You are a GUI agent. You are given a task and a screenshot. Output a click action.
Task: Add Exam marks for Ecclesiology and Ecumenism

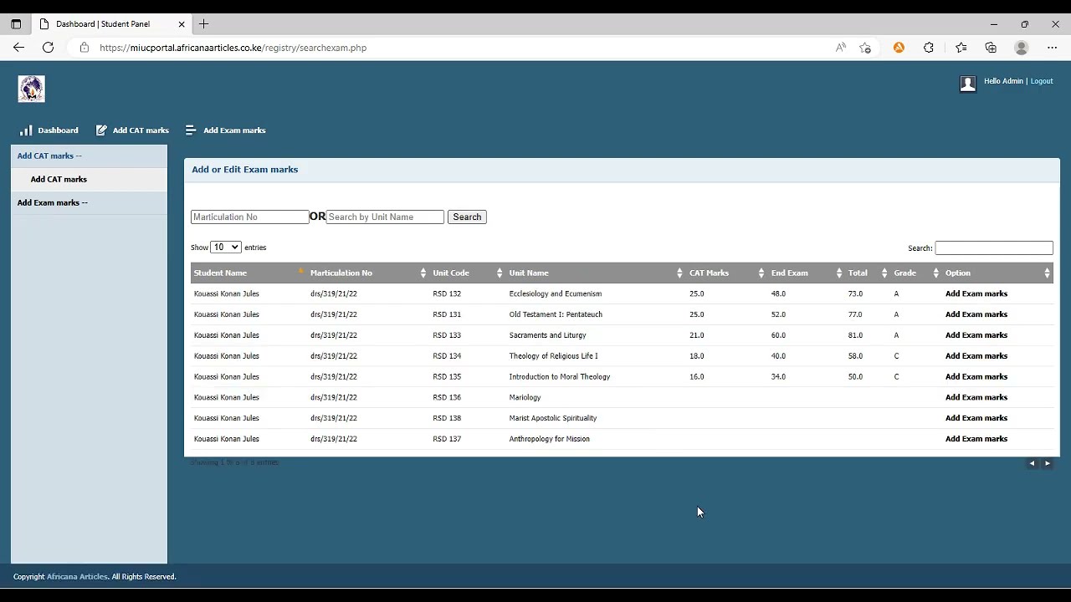pyautogui.click(x=976, y=293)
